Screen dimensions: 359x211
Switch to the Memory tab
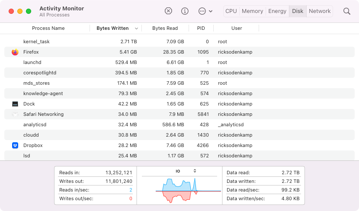point(253,11)
